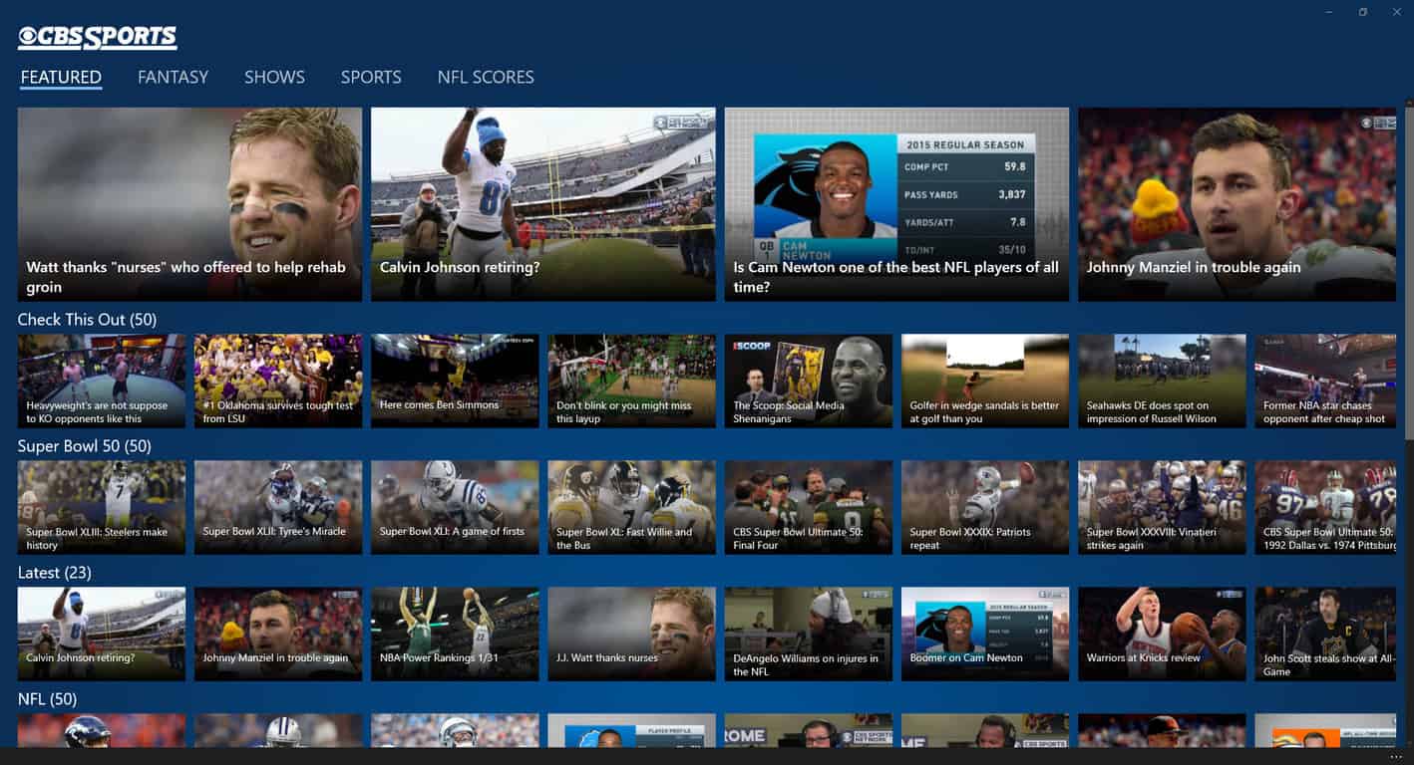Open Super Bowl XXXVIII: Vinatieri strikes again

point(1162,507)
